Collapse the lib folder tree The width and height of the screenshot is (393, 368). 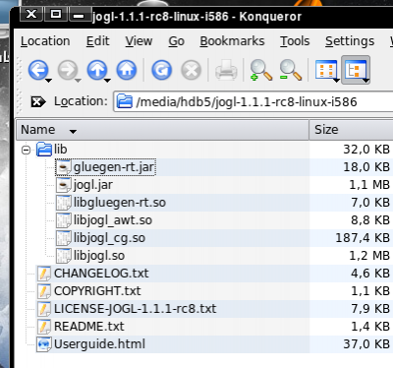click(26, 151)
